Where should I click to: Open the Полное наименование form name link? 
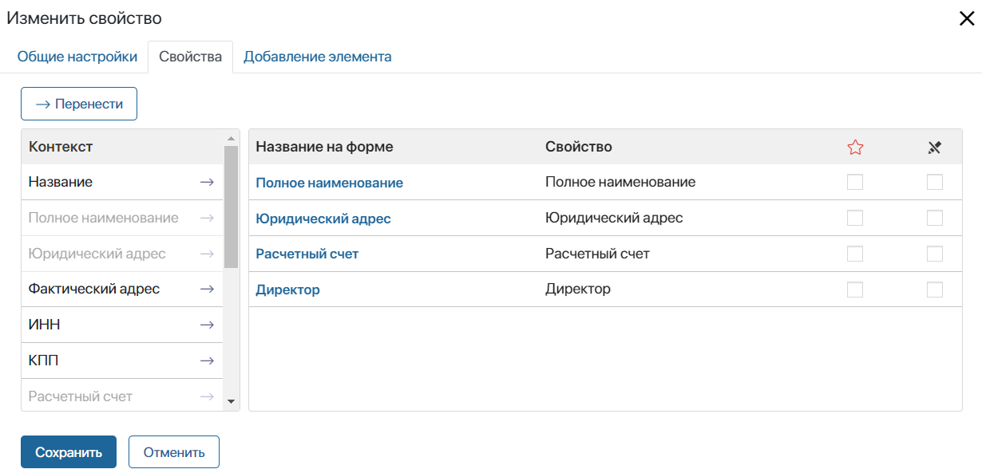point(329,183)
